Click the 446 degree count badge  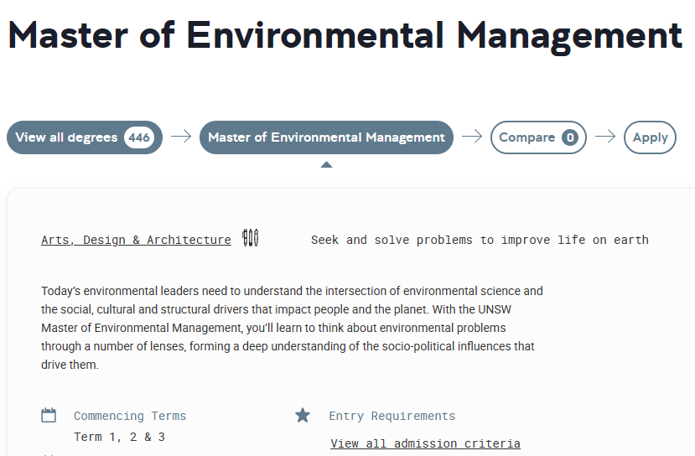point(138,137)
